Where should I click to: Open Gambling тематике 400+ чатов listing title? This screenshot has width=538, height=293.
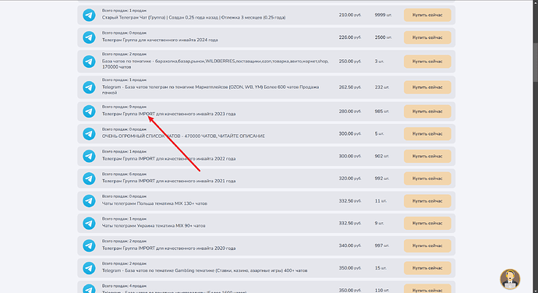(x=204, y=270)
